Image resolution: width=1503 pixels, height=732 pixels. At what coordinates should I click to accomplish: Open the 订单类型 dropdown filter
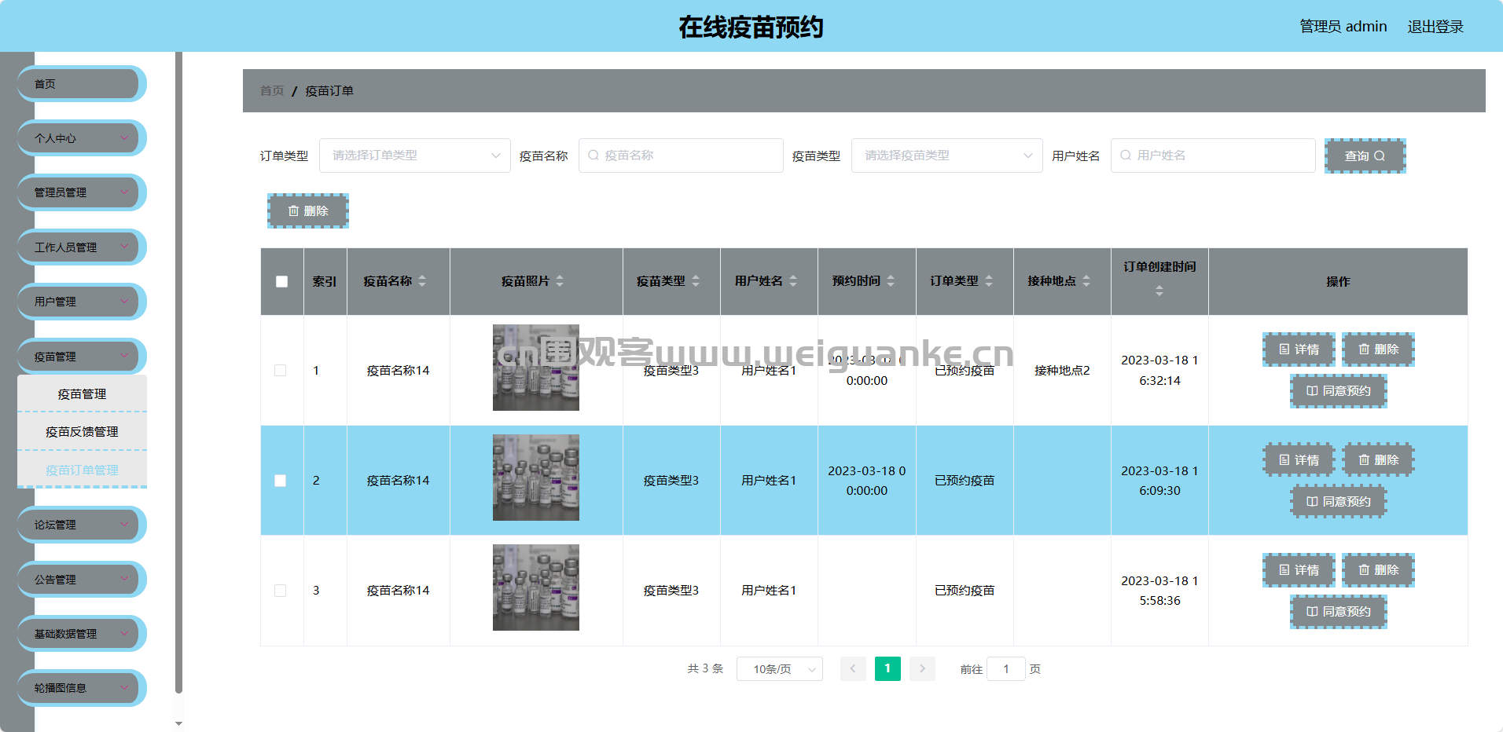(x=414, y=156)
